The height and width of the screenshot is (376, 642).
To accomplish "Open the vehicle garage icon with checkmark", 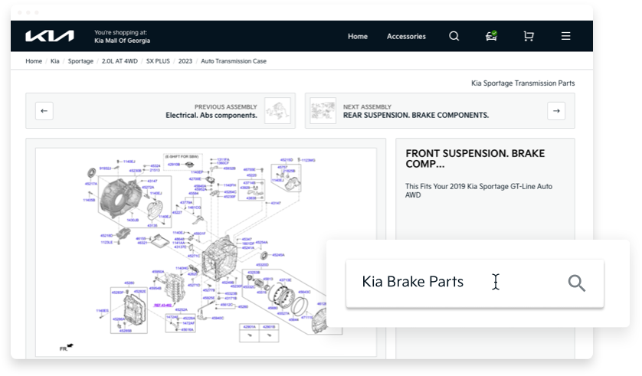I will [491, 36].
